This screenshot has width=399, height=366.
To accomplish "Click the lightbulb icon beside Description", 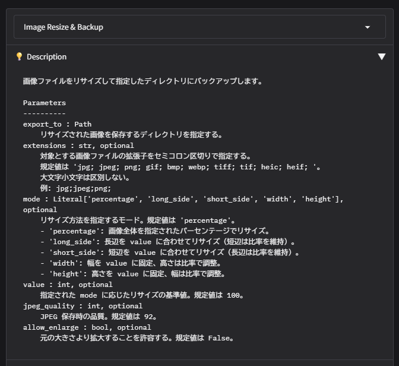I will [19, 56].
